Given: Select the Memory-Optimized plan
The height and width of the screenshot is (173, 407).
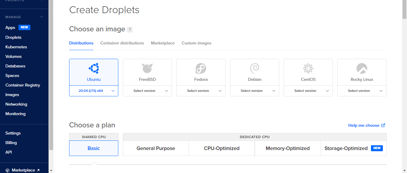Looking at the screenshot, I should click(288, 148).
